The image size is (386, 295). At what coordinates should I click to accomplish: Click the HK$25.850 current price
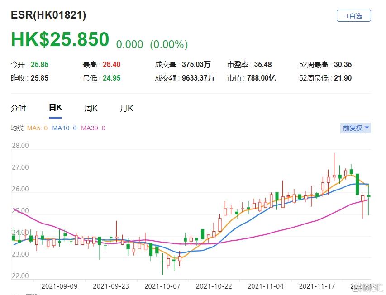coord(60,39)
